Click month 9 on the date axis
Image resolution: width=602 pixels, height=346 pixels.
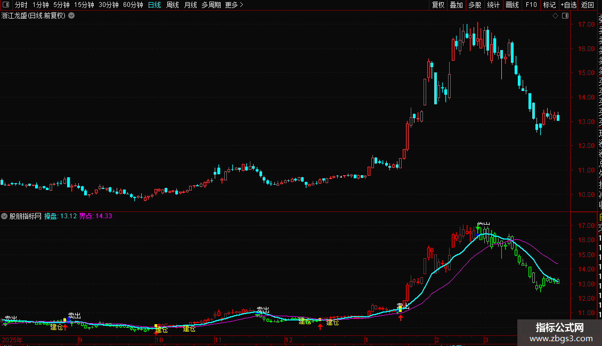(80, 340)
